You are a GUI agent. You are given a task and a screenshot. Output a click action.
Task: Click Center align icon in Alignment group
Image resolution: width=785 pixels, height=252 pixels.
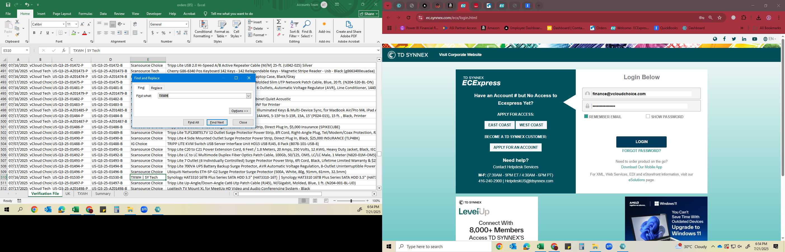click(x=106, y=33)
